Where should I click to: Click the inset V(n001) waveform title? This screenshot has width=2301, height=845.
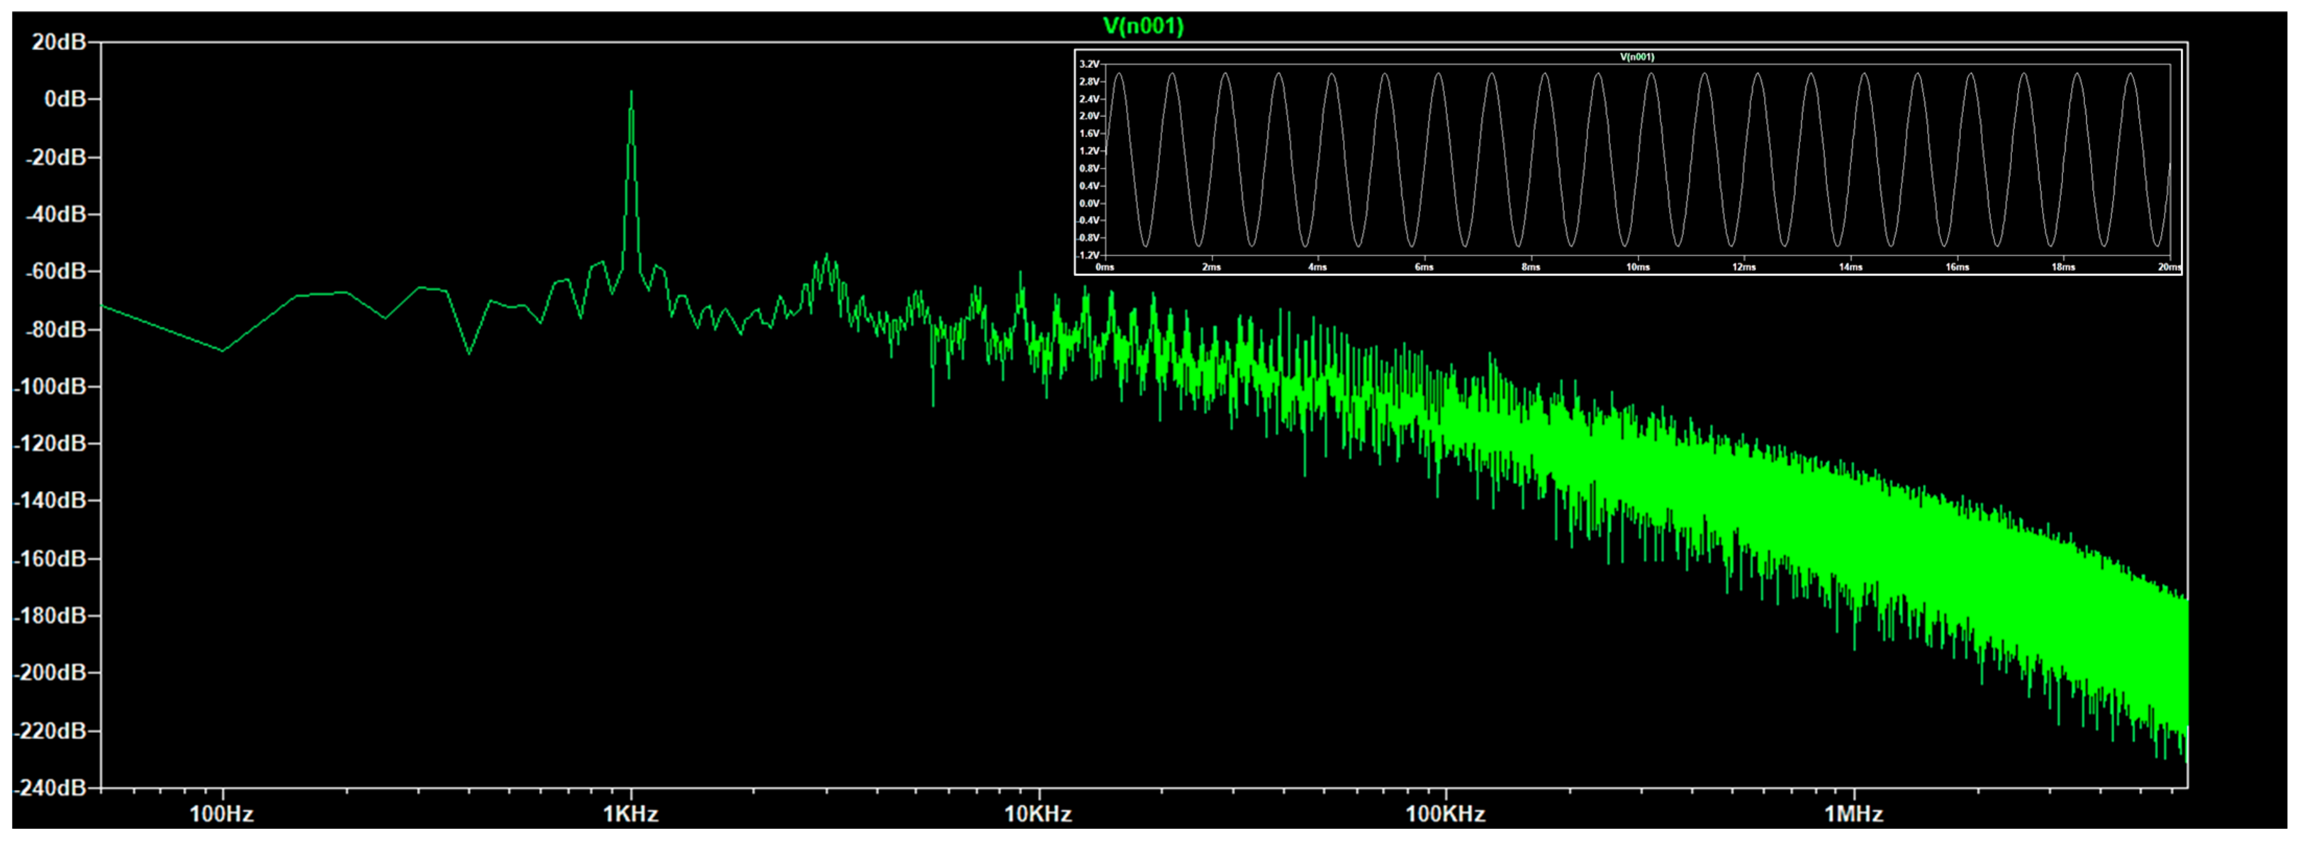1636,57
